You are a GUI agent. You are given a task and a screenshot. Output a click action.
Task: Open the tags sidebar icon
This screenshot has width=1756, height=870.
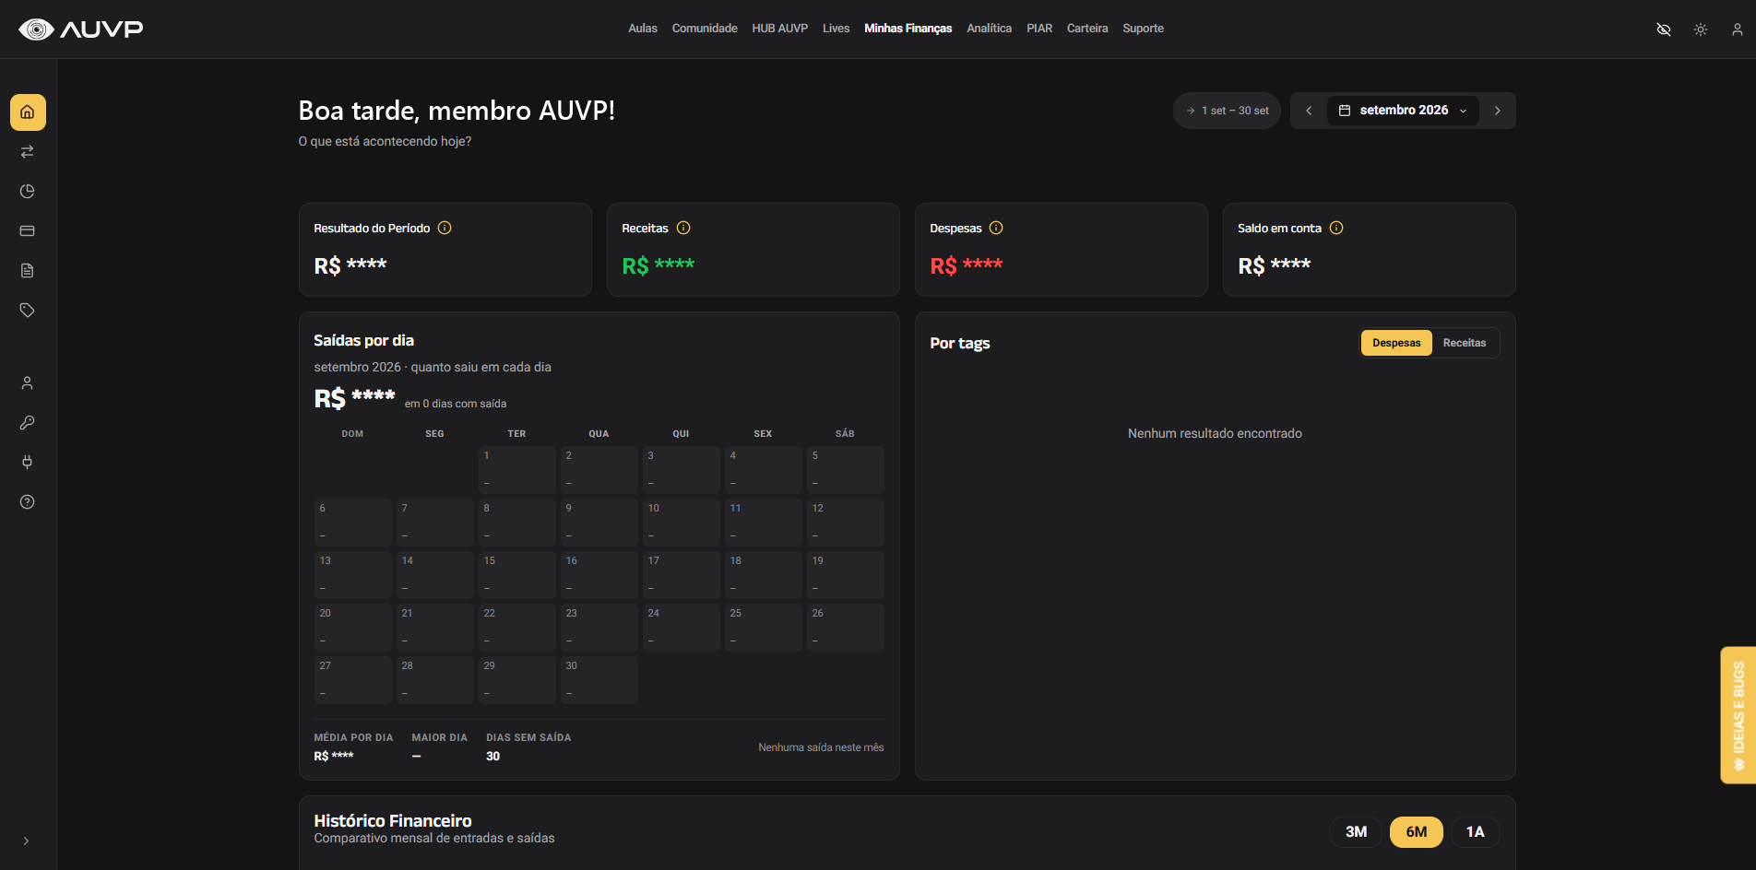[28, 310]
